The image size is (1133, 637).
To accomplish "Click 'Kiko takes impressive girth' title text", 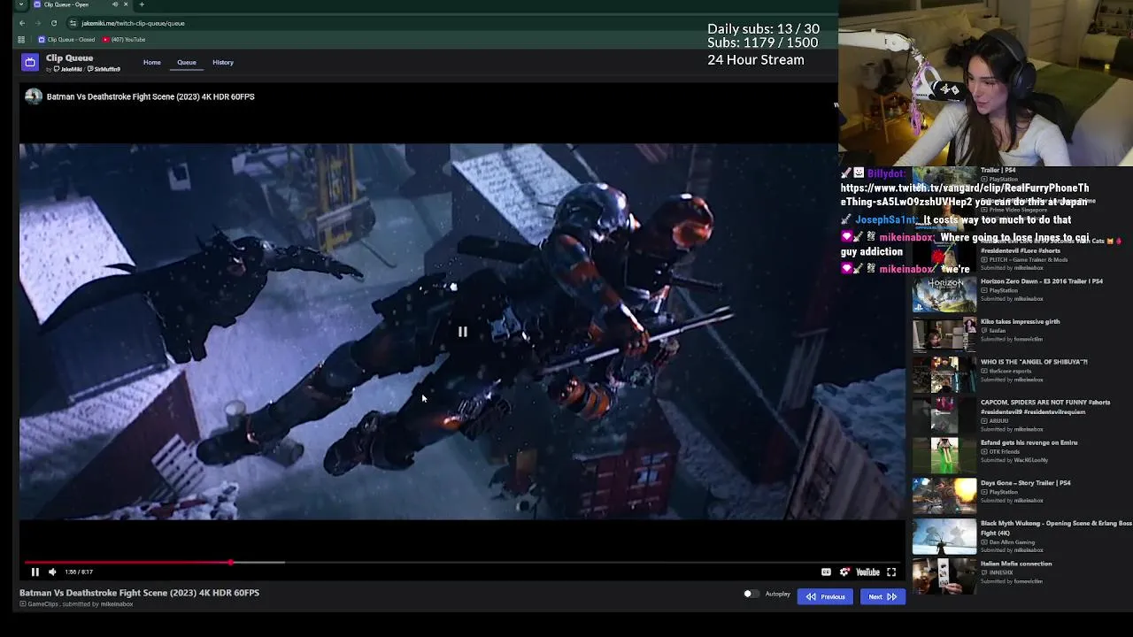I will coord(1020,322).
